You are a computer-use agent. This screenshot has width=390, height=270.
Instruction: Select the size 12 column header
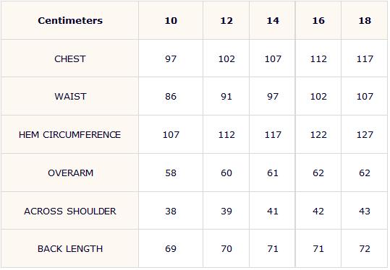coord(226,20)
